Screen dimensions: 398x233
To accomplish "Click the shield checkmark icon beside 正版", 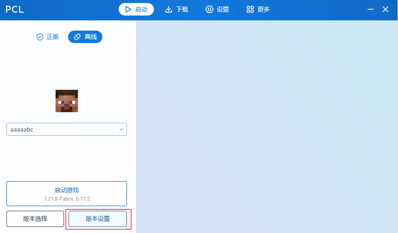I will coord(40,37).
